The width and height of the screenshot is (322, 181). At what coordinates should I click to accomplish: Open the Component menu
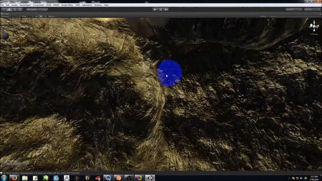(38, 5)
